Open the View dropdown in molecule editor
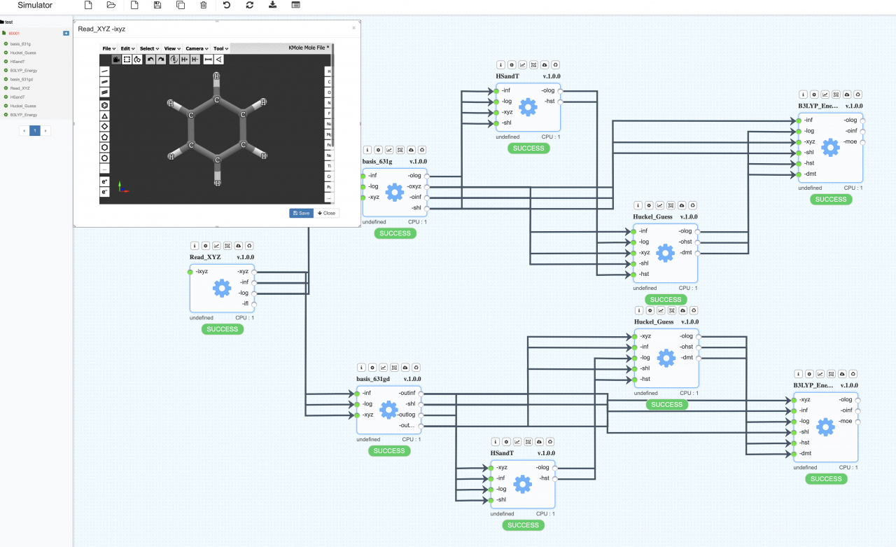This screenshot has width=896, height=547. [x=172, y=48]
